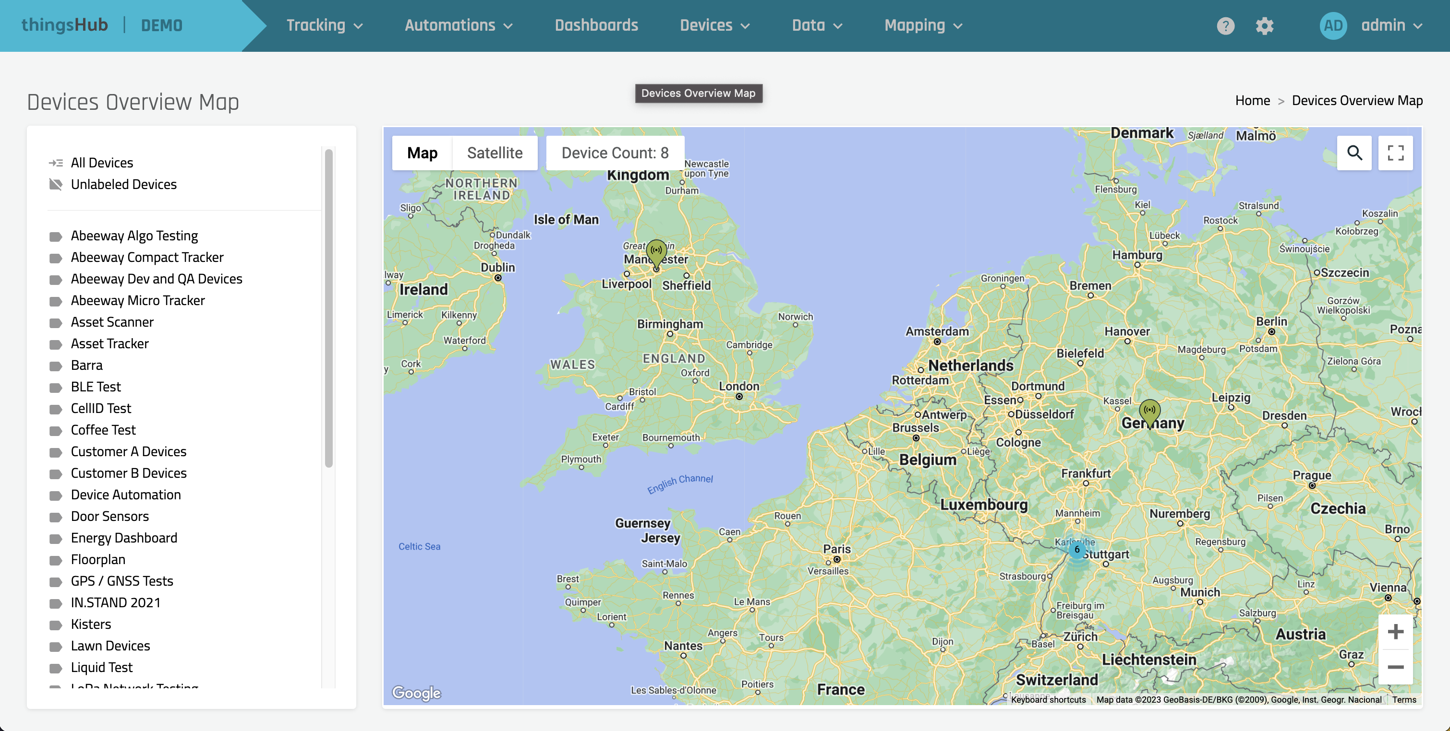
Task: Select the Asset Tracker label
Action: coord(110,343)
